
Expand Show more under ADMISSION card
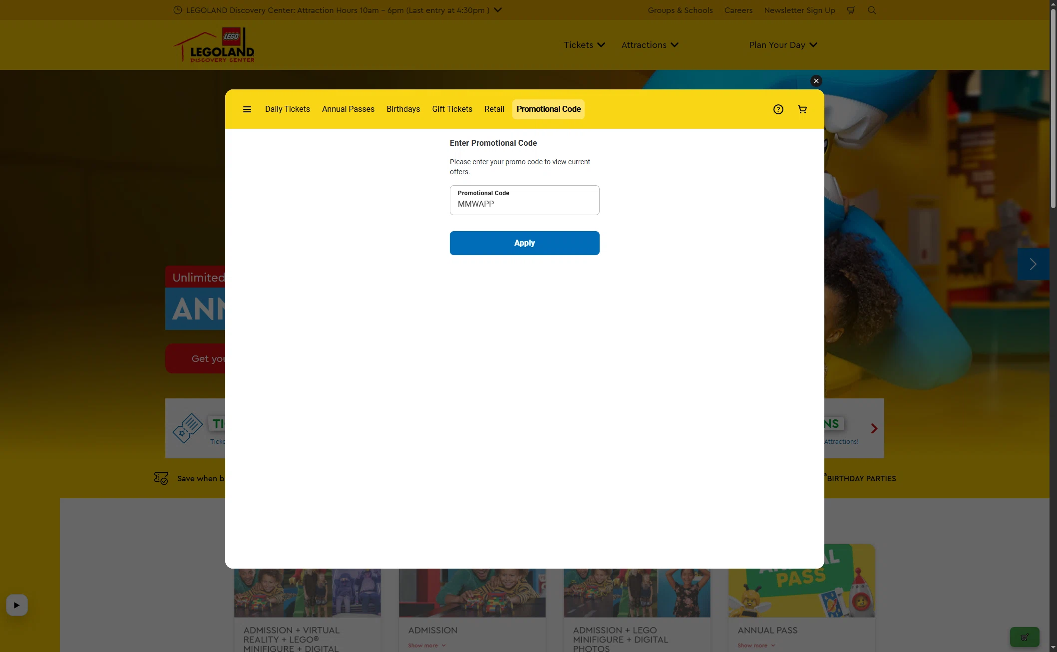click(427, 646)
